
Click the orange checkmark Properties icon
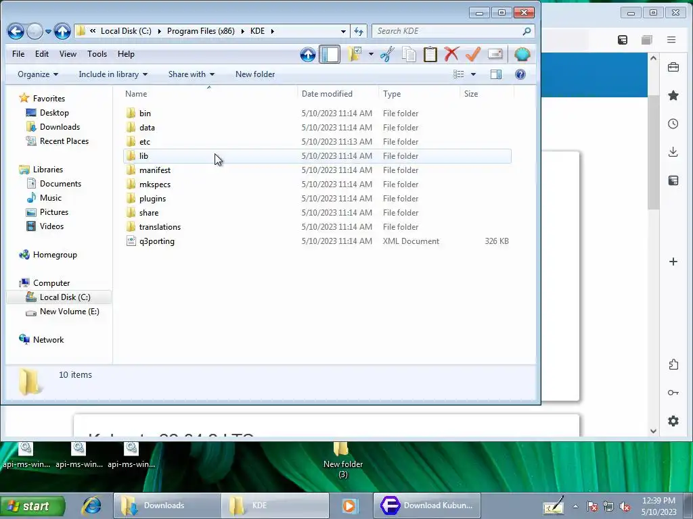(473, 54)
